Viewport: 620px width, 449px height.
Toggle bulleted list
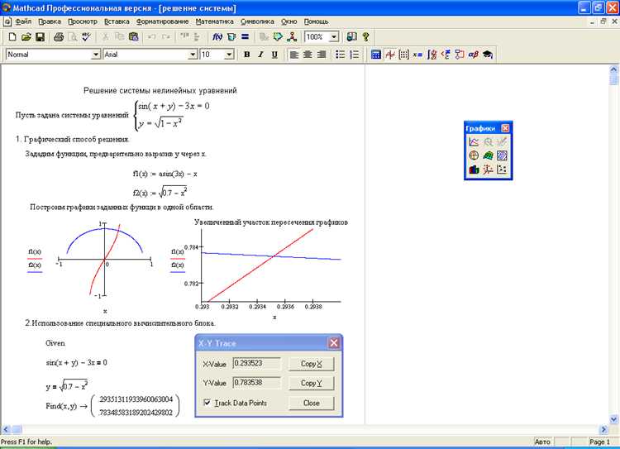pos(340,55)
